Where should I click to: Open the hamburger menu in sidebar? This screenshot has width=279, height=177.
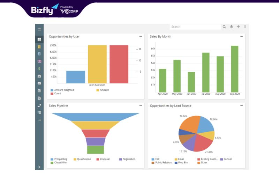coord(39,29)
